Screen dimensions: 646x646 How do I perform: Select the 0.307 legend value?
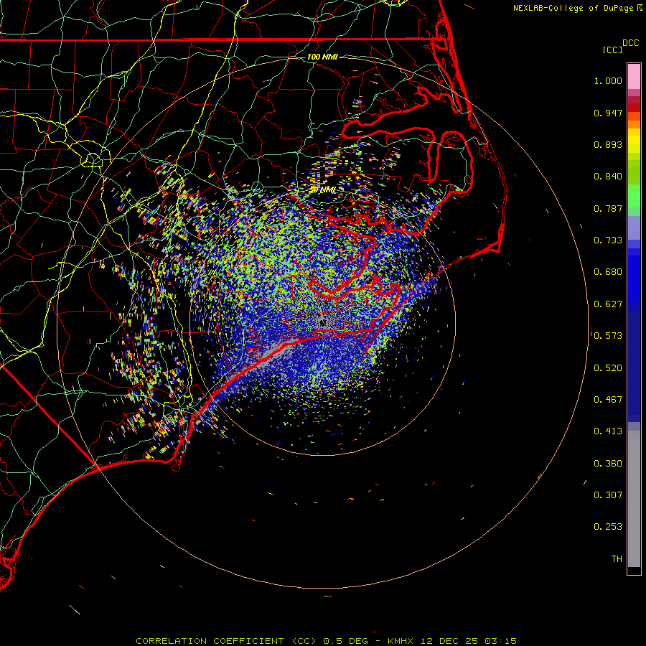tap(608, 495)
